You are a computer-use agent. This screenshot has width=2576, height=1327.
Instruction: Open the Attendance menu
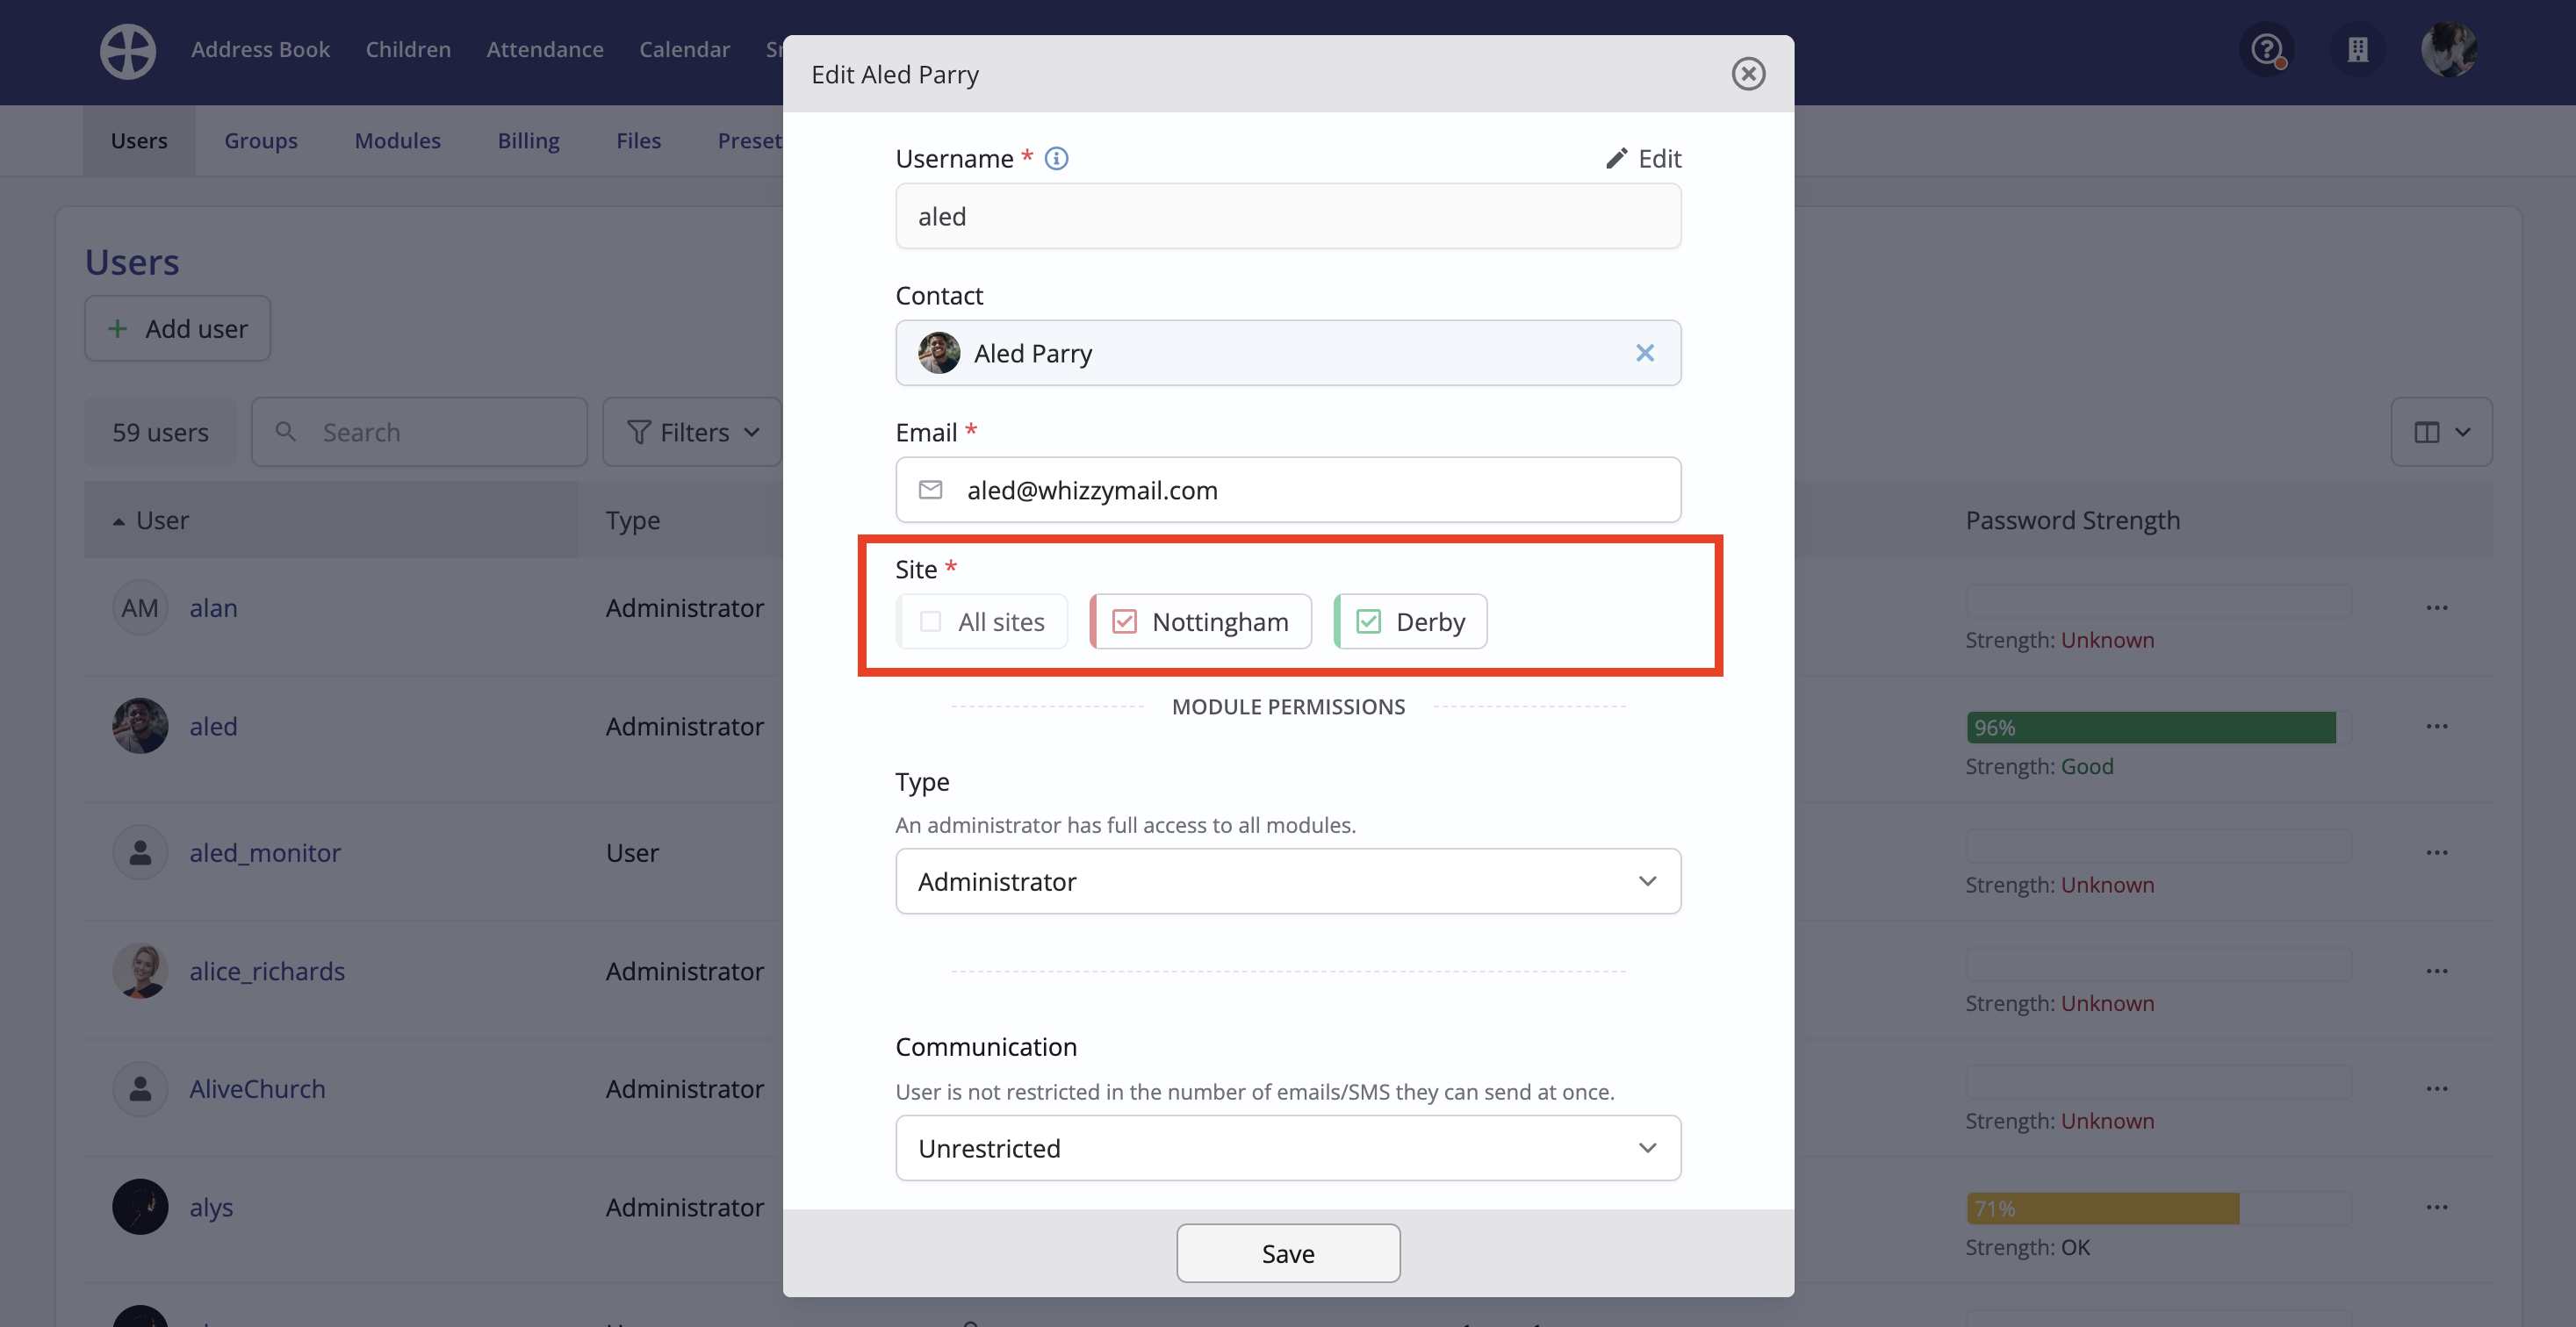(x=545, y=50)
